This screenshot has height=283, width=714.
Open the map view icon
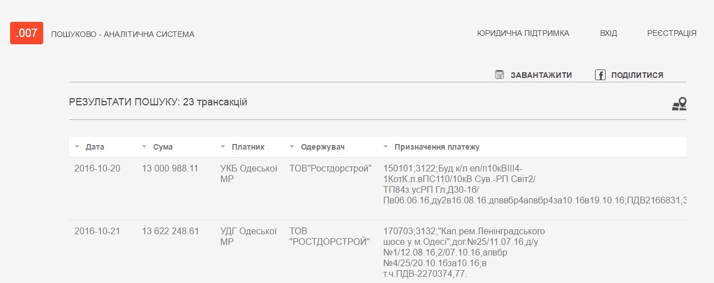[679, 104]
